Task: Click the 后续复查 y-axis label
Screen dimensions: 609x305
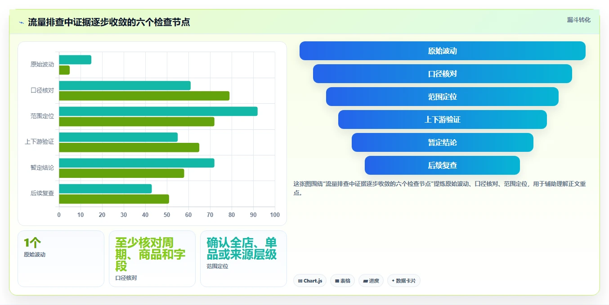Action: point(42,194)
